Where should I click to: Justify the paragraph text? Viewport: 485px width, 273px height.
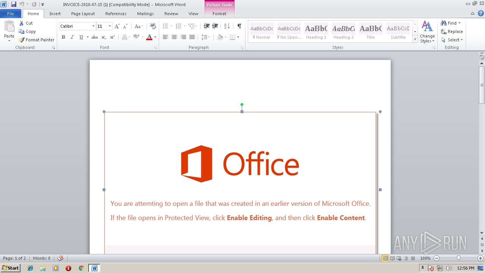192,37
